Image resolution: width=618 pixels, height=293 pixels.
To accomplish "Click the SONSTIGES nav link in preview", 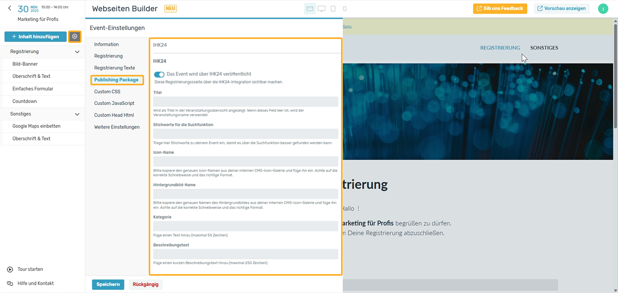I will 544,48.
